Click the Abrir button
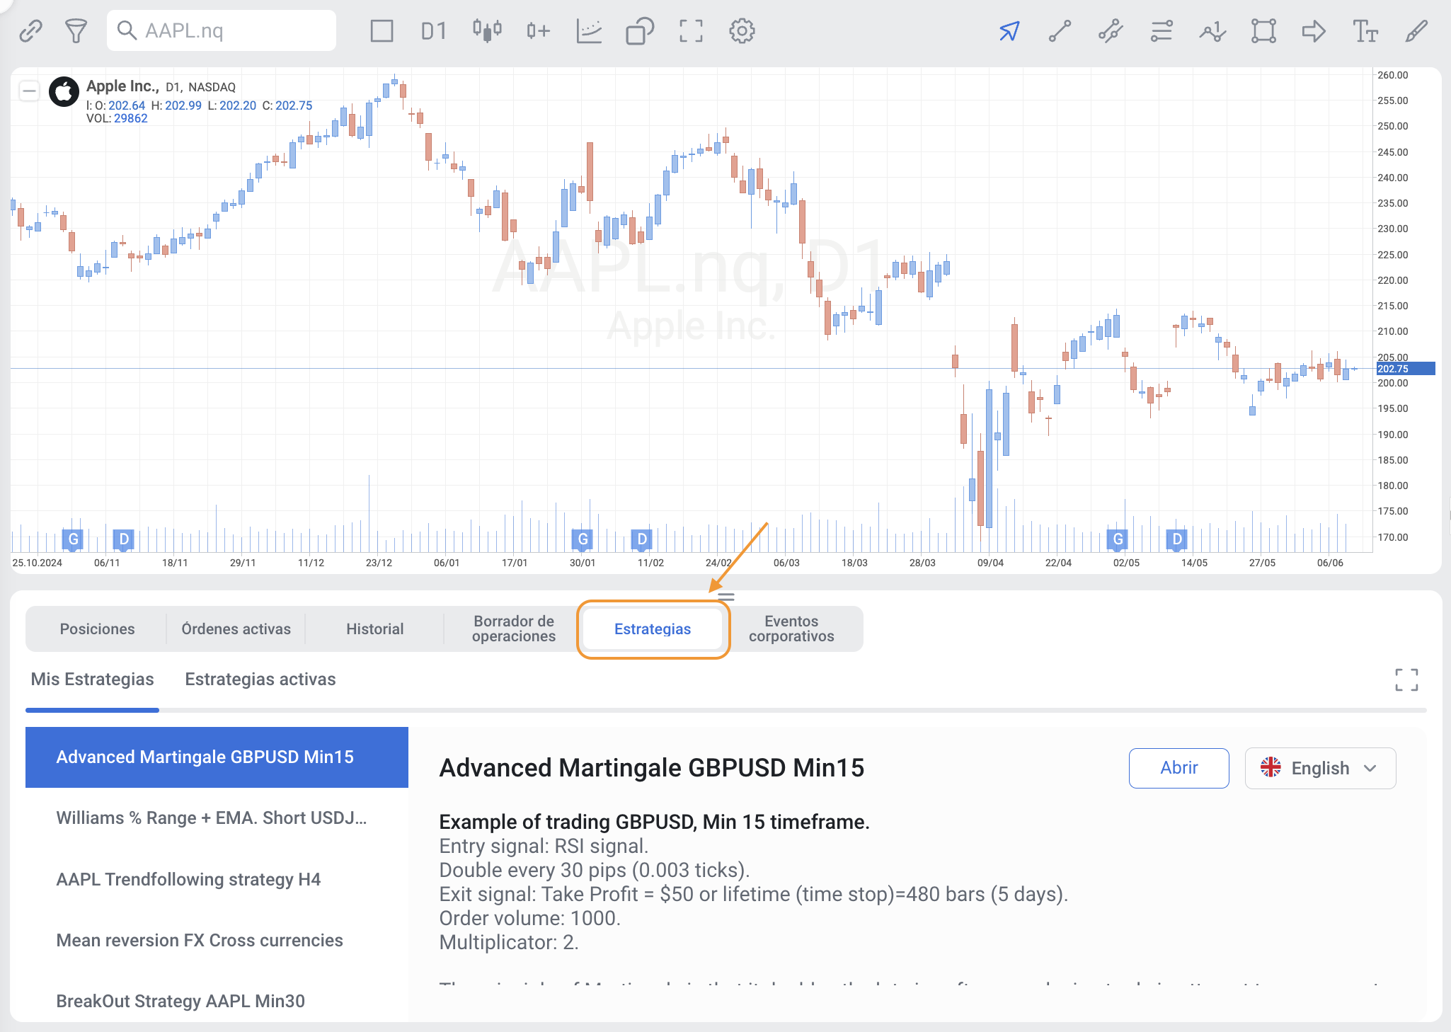The image size is (1451, 1032). coord(1178,768)
